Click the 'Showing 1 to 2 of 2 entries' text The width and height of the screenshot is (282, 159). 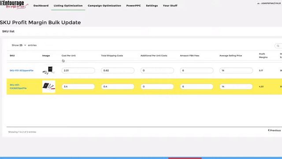(x=22, y=132)
